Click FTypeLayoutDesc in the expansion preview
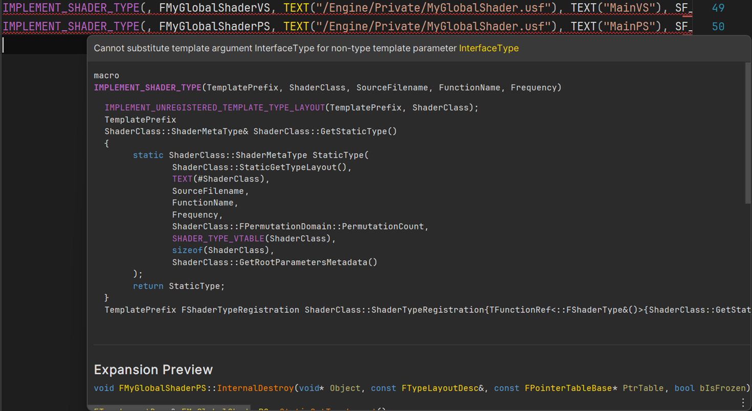Screen dimensions: 752x411 [x=440, y=388]
